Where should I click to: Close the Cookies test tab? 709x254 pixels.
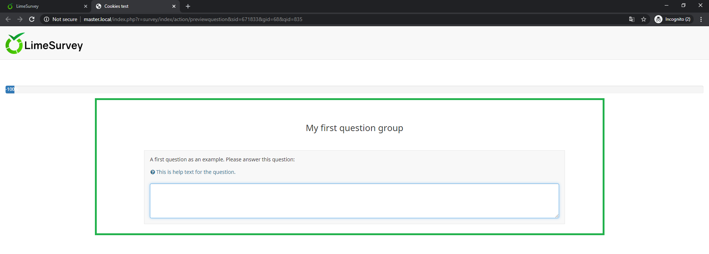coord(174,6)
